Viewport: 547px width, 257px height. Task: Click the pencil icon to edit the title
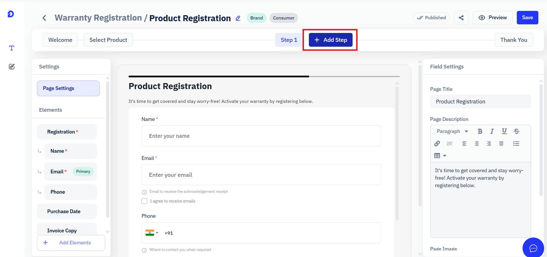(238, 18)
